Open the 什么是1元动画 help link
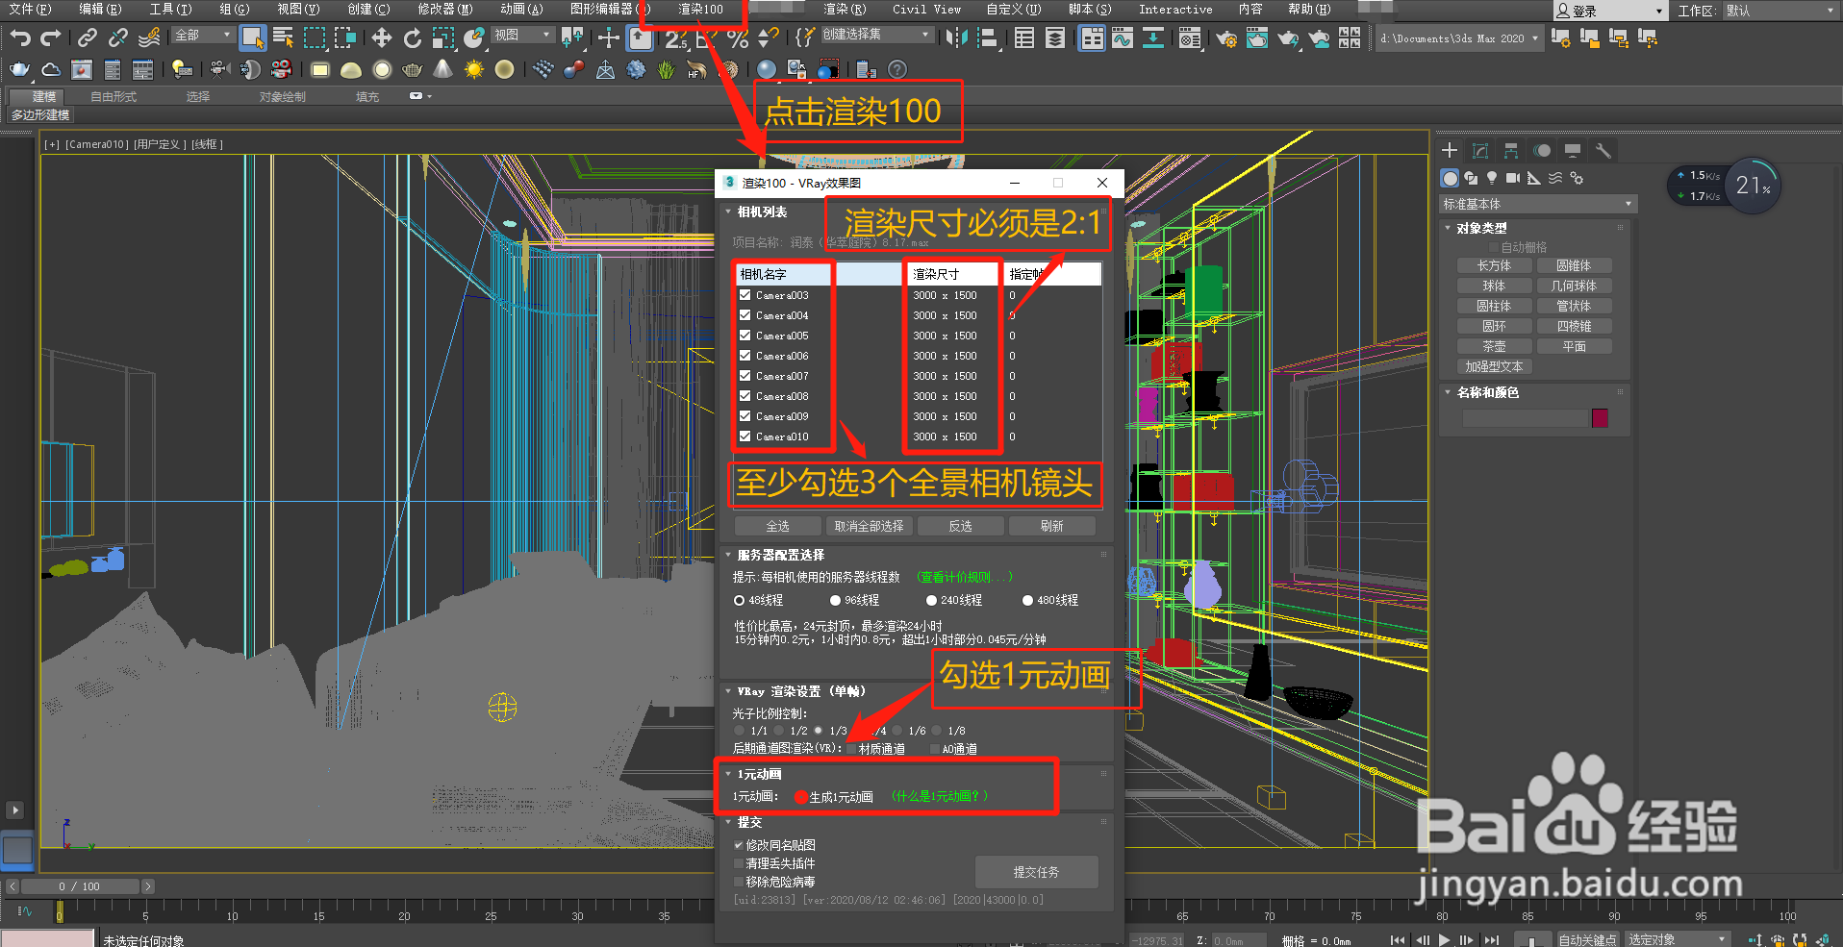Viewport: 1843px width, 947px height. point(939,796)
